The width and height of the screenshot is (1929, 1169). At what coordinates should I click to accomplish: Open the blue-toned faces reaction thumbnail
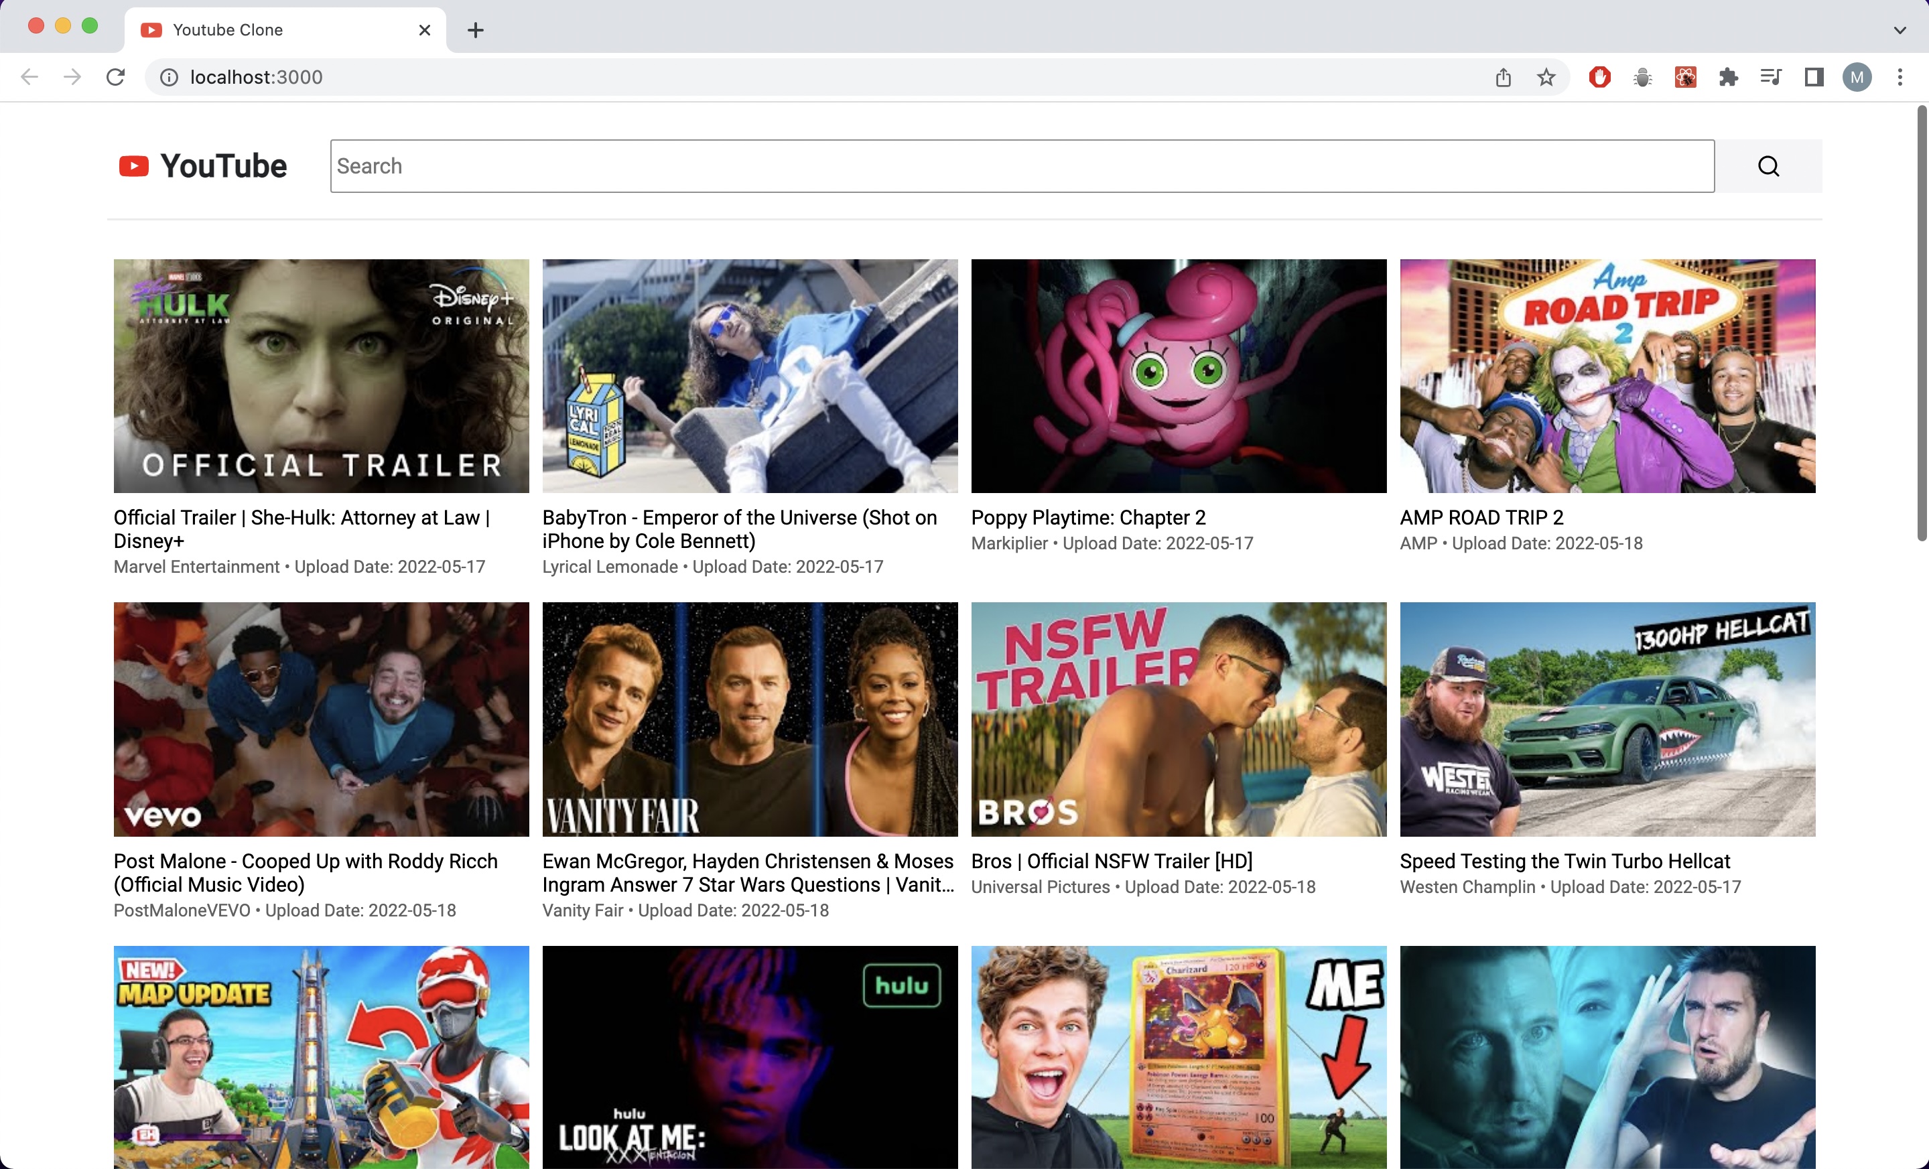pos(1607,1057)
